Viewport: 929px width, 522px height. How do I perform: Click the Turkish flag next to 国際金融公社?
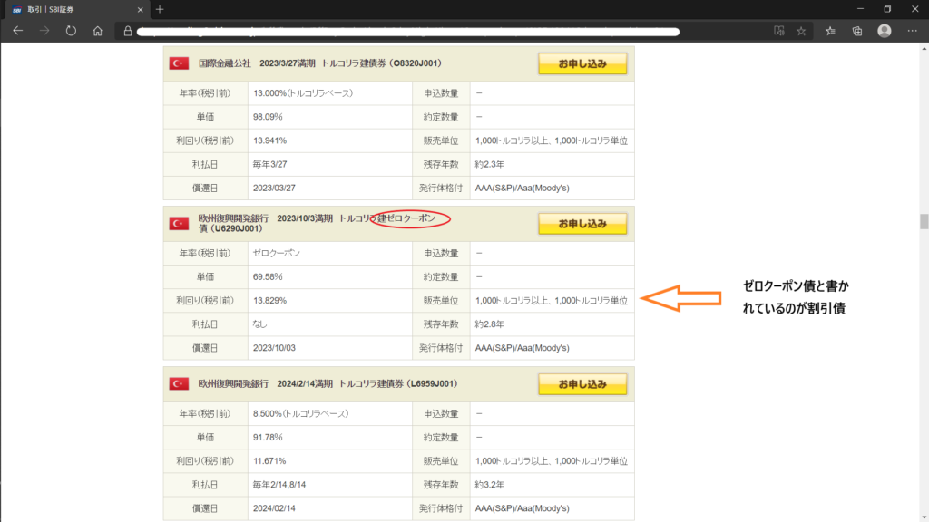tap(179, 63)
